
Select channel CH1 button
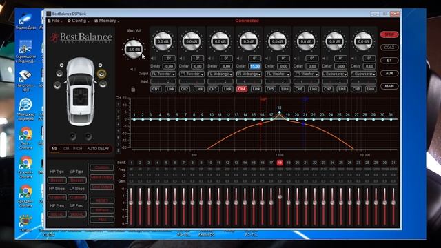[x=156, y=89]
